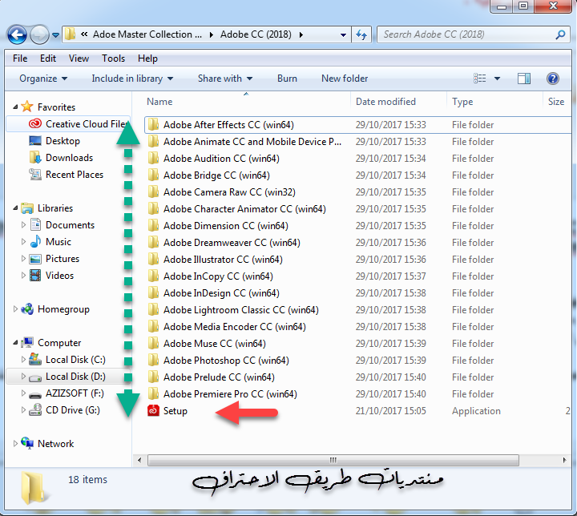The height and width of the screenshot is (516, 577).
Task: Expand the Local Disk (C:) tree node
Action: point(23,360)
